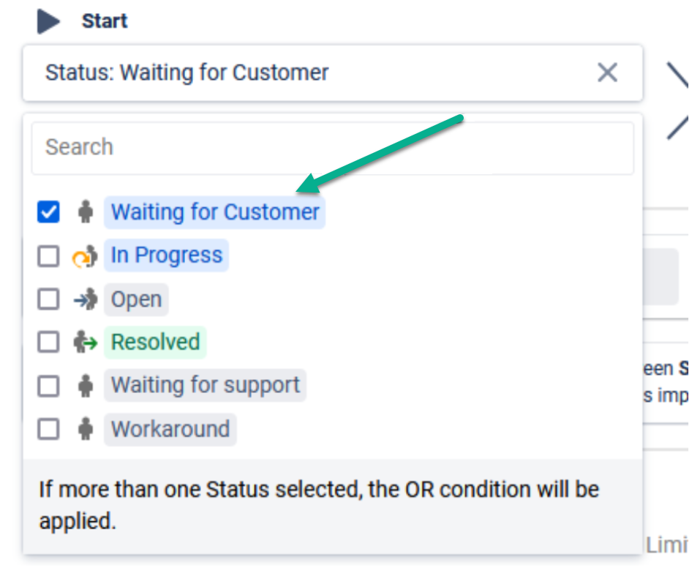Check the In Progress checkbox
The image size is (689, 579).
coord(49,255)
